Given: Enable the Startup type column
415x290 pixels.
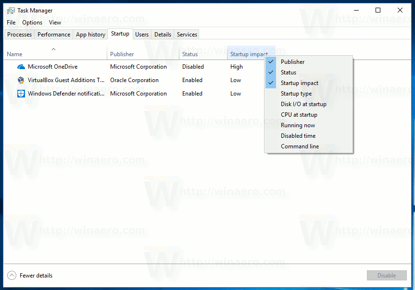Looking at the screenshot, I should pyautogui.click(x=297, y=93).
